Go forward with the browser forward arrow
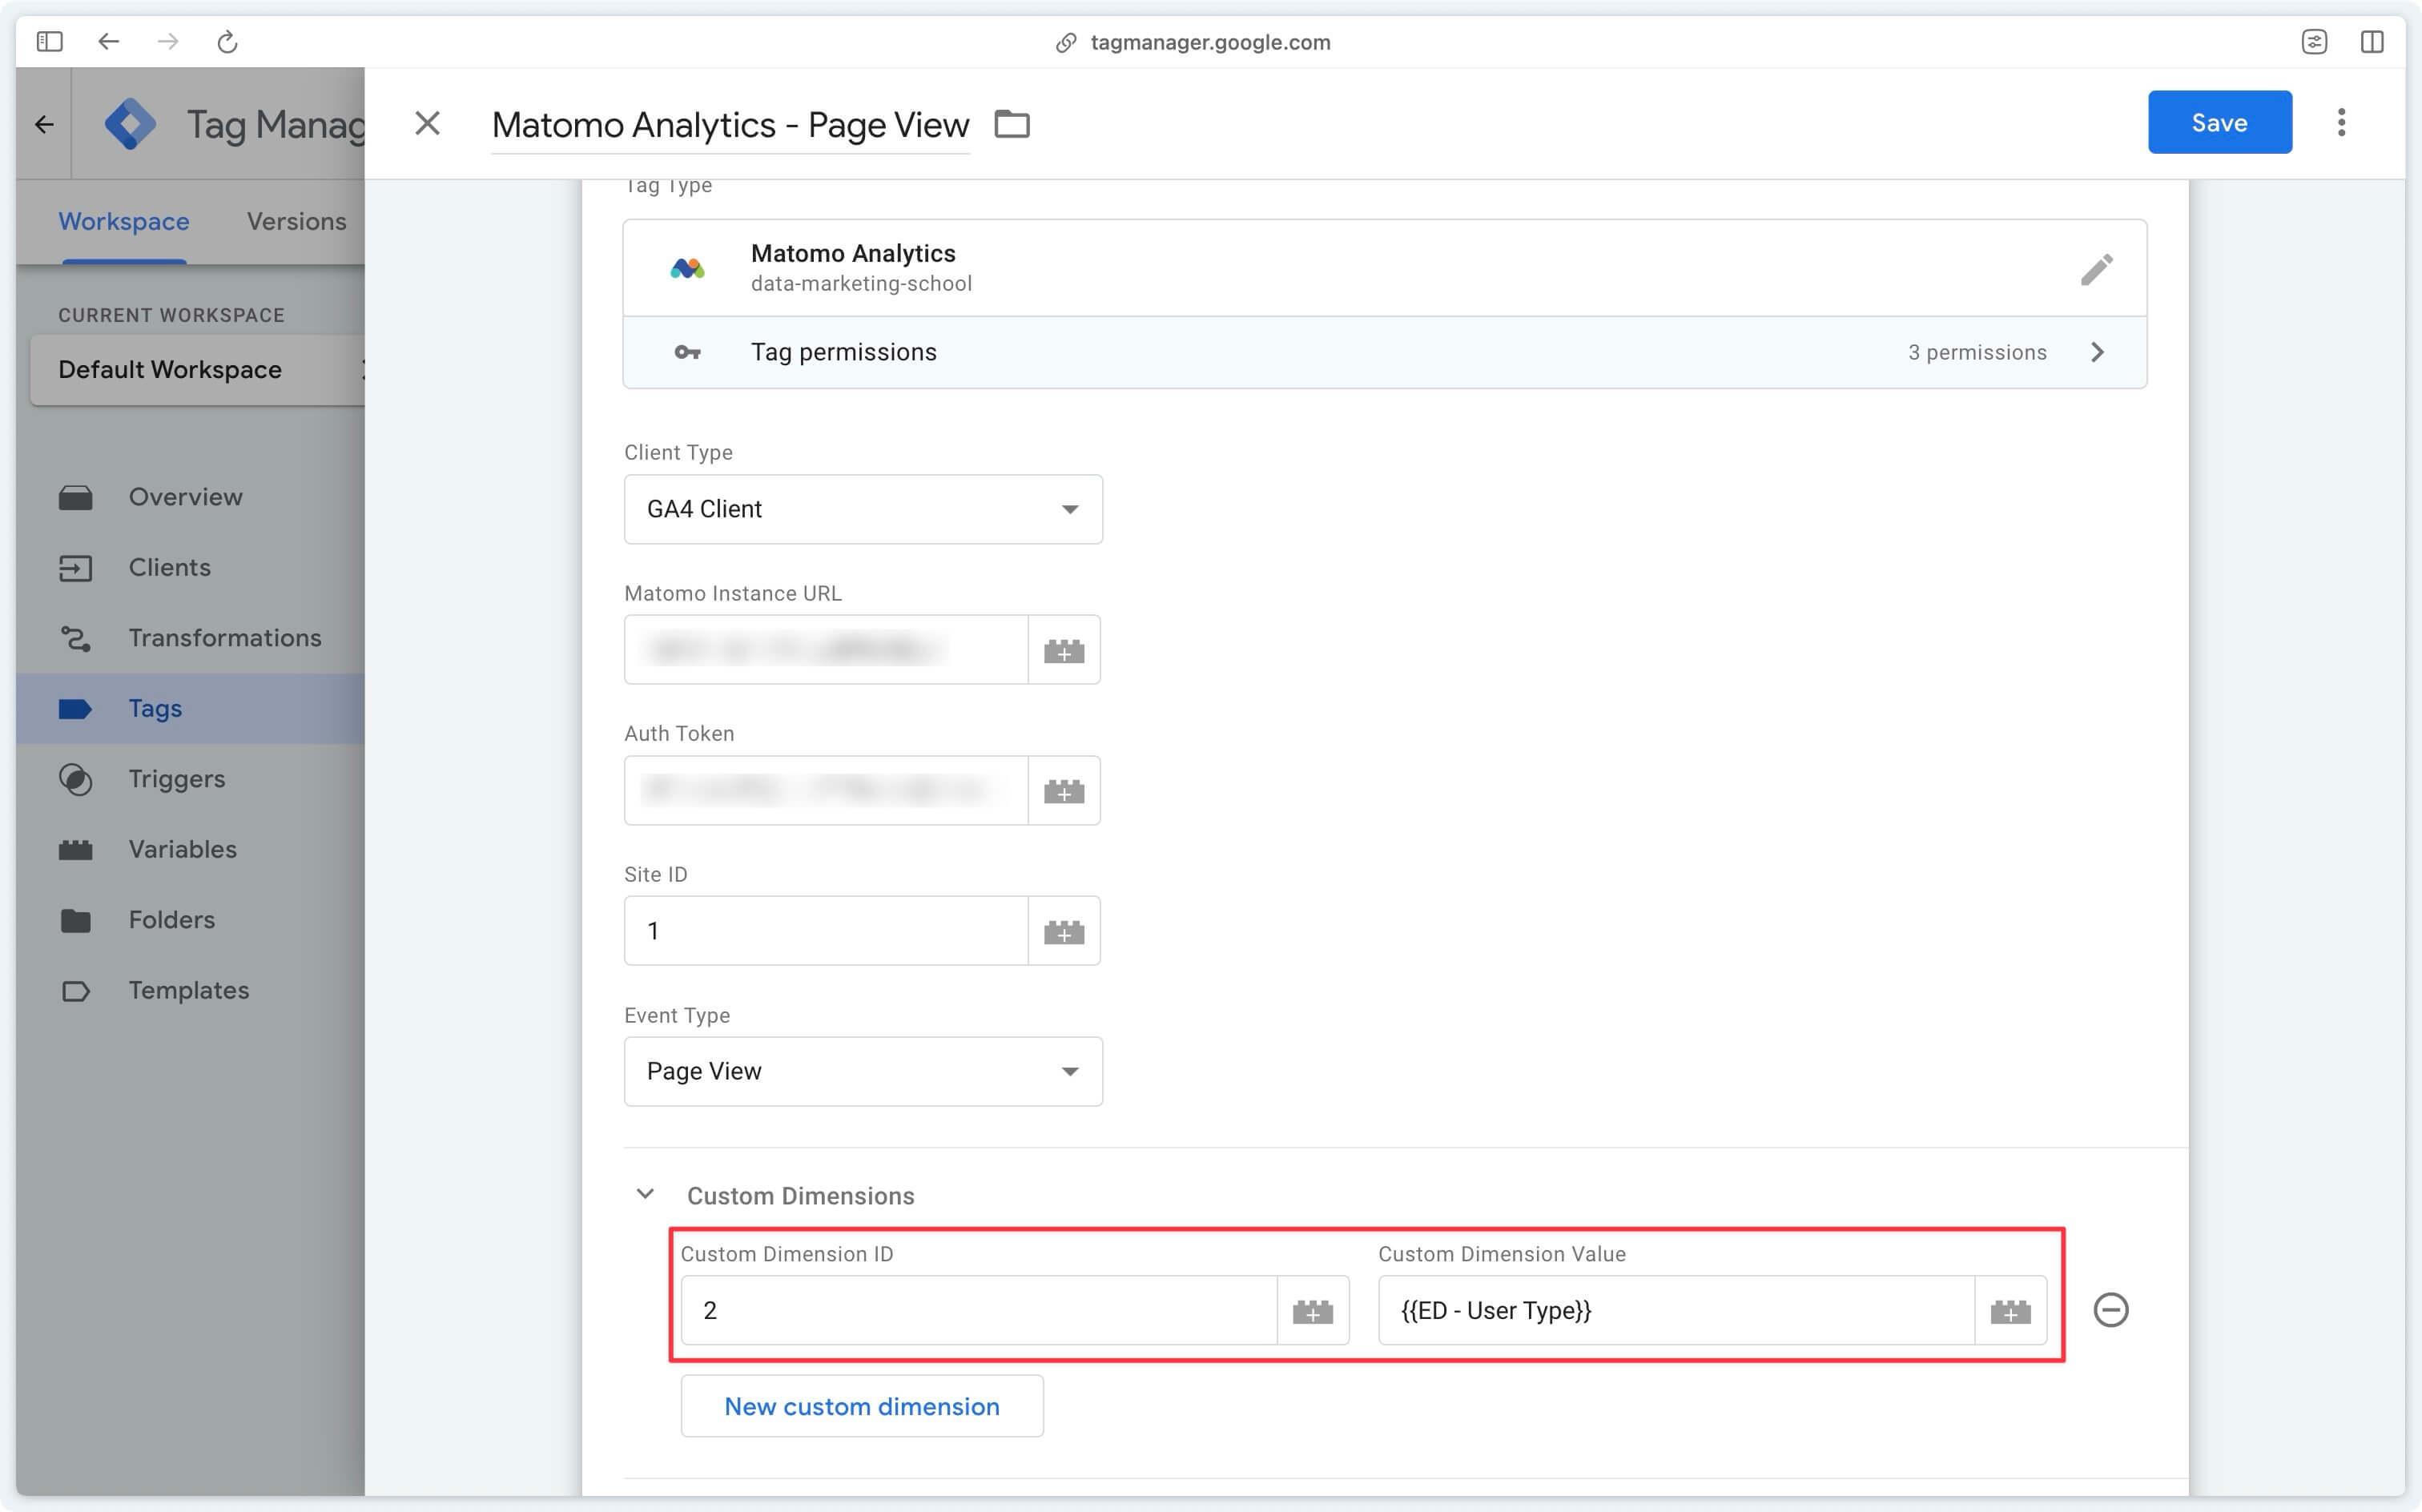This screenshot has width=2422, height=1512. [168, 41]
